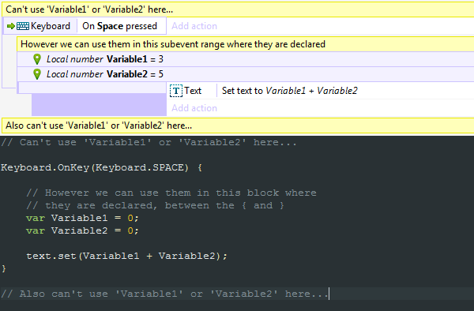The height and width of the screenshot is (311, 474).
Task: Click the Keyboard.OnKey code line
Action: tap(102, 167)
